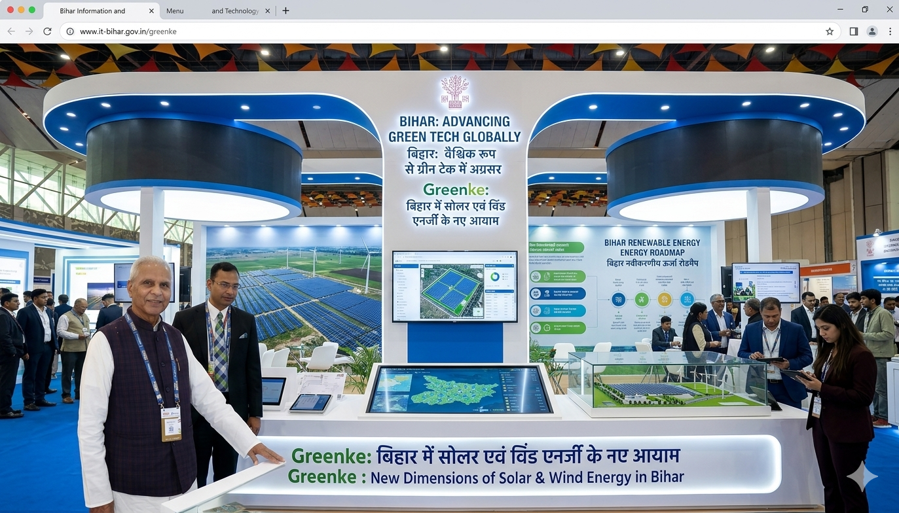This screenshot has height=513, width=899.
Task: Close the 'Bihar Information and' tab
Action: [152, 11]
